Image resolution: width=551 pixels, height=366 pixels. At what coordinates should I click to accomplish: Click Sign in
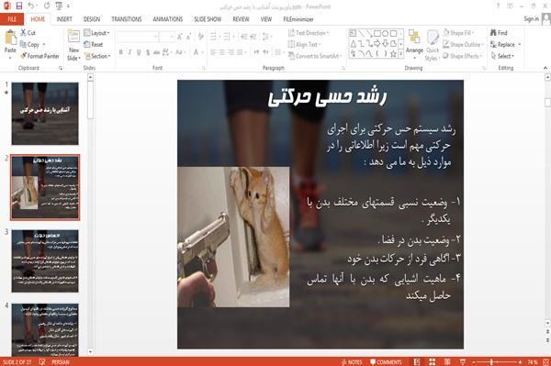point(531,19)
